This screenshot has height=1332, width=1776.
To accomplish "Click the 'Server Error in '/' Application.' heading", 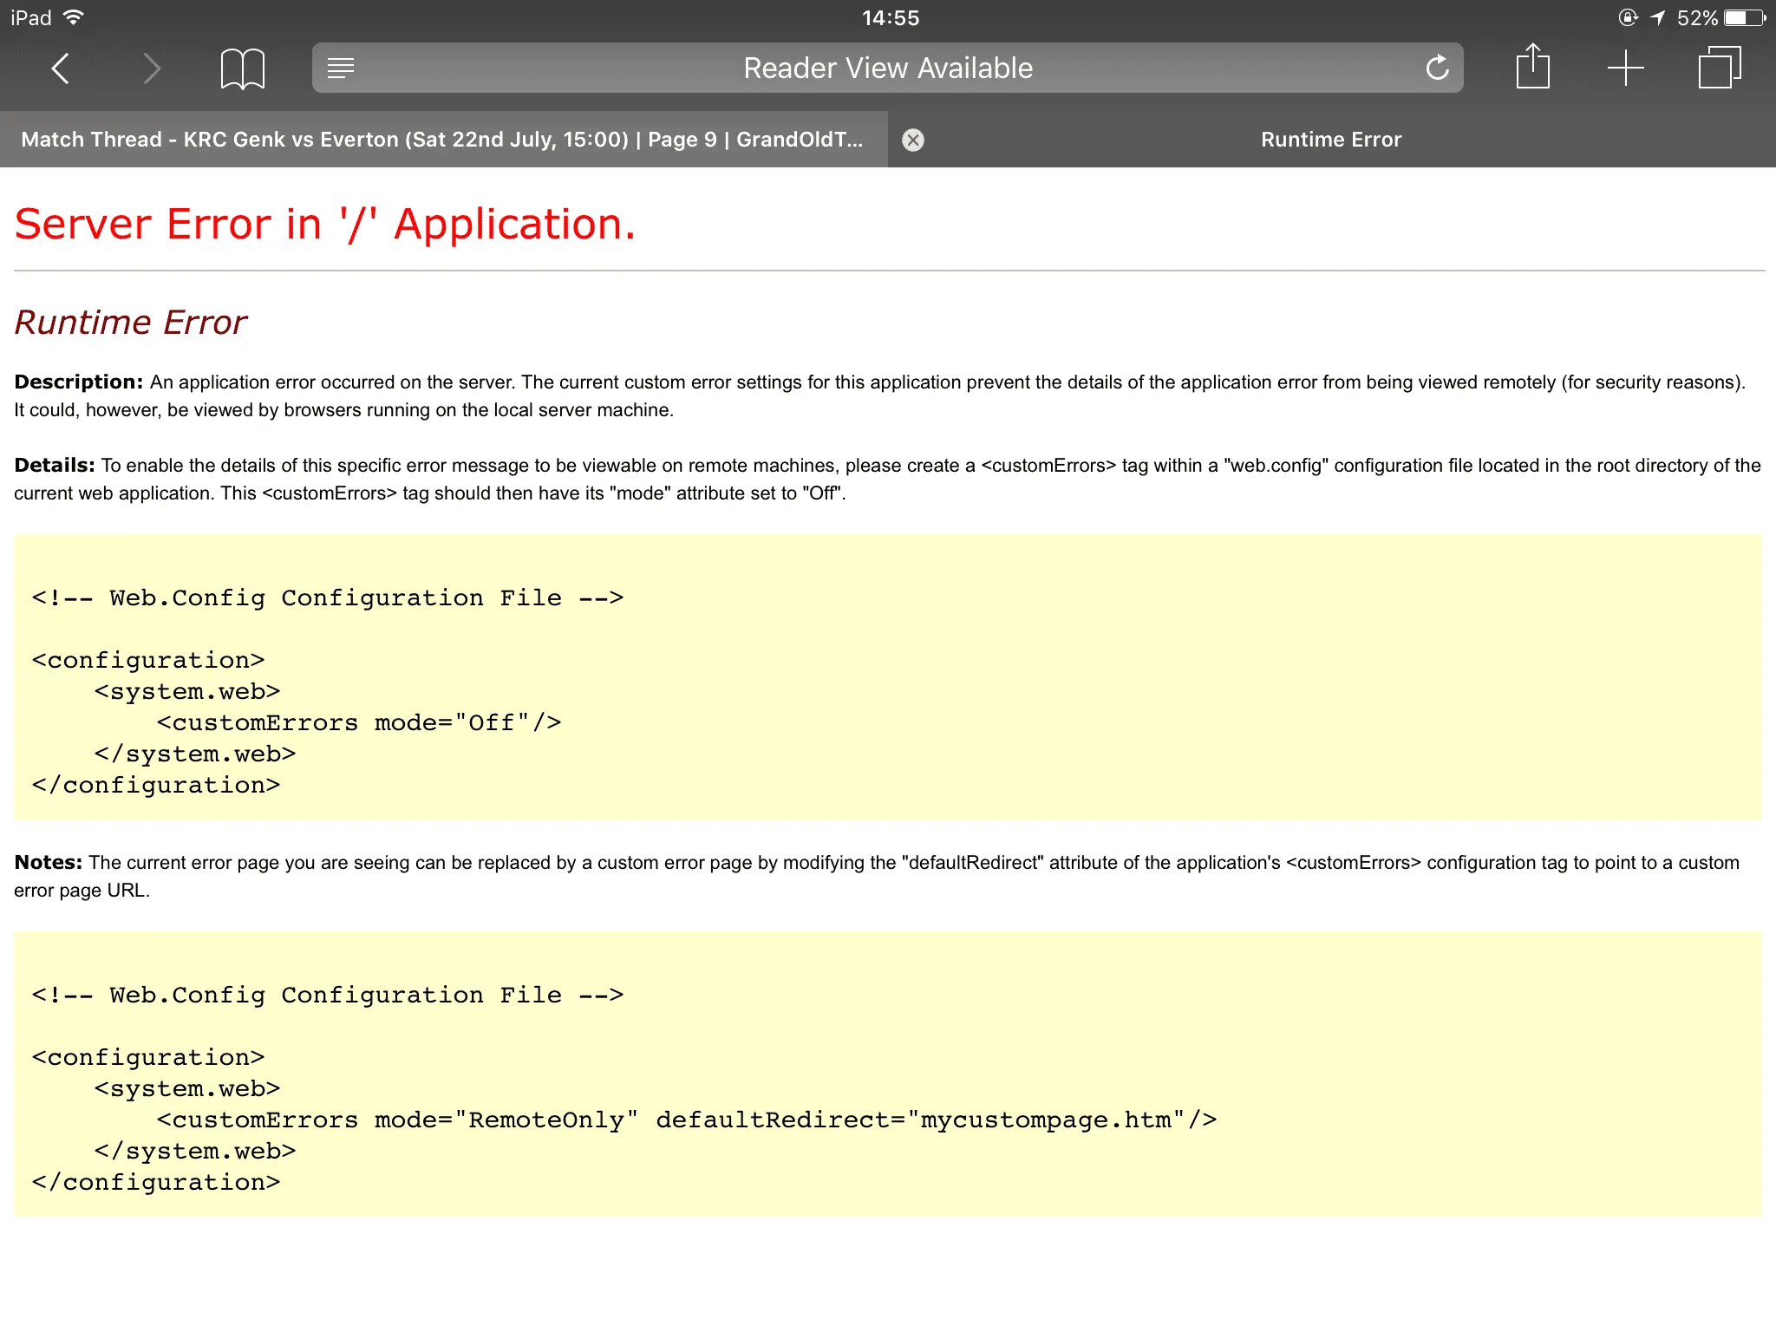I will point(325,224).
